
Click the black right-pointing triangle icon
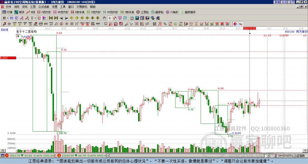[66, 18]
